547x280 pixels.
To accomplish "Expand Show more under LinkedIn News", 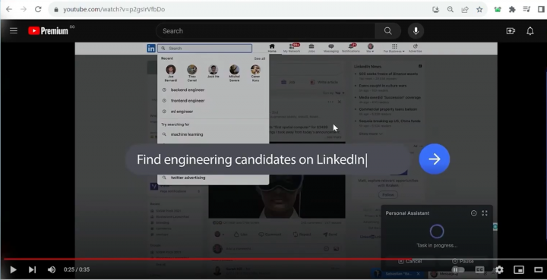I will pos(371,134).
